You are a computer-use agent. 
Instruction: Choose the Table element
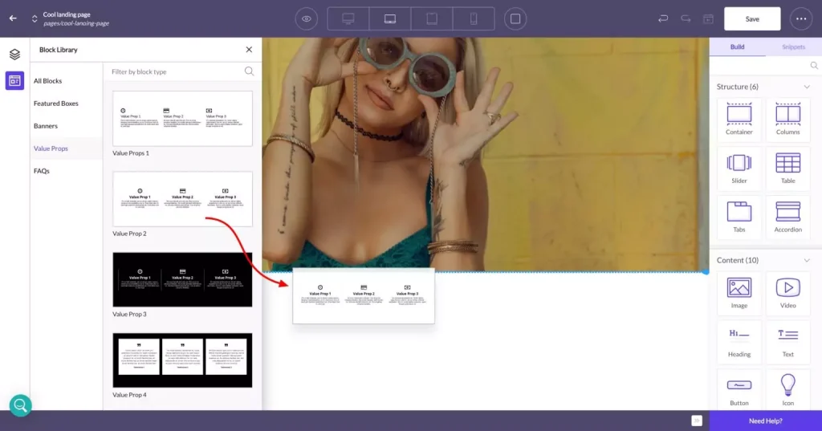[x=788, y=169]
